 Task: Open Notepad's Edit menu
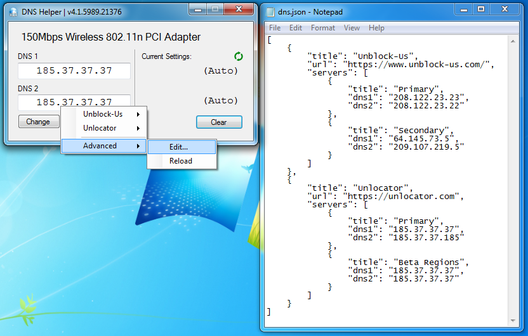(296, 28)
